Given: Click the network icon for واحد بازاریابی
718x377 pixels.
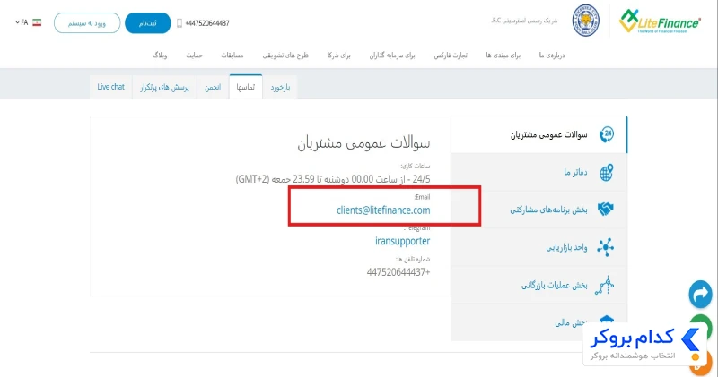Looking at the screenshot, I should click(x=605, y=247).
